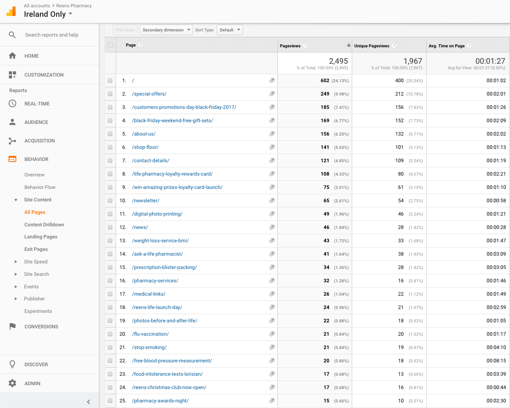Tick checkbox for /flu-vaccination/ row
This screenshot has width=510, height=408.
(110, 334)
